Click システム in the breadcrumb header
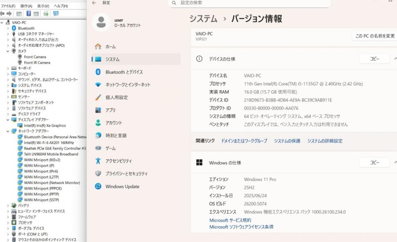The width and height of the screenshot is (397, 242). pyautogui.click(x=203, y=19)
